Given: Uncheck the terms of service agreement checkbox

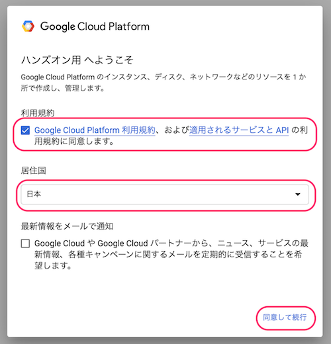Looking at the screenshot, I should coord(25,130).
